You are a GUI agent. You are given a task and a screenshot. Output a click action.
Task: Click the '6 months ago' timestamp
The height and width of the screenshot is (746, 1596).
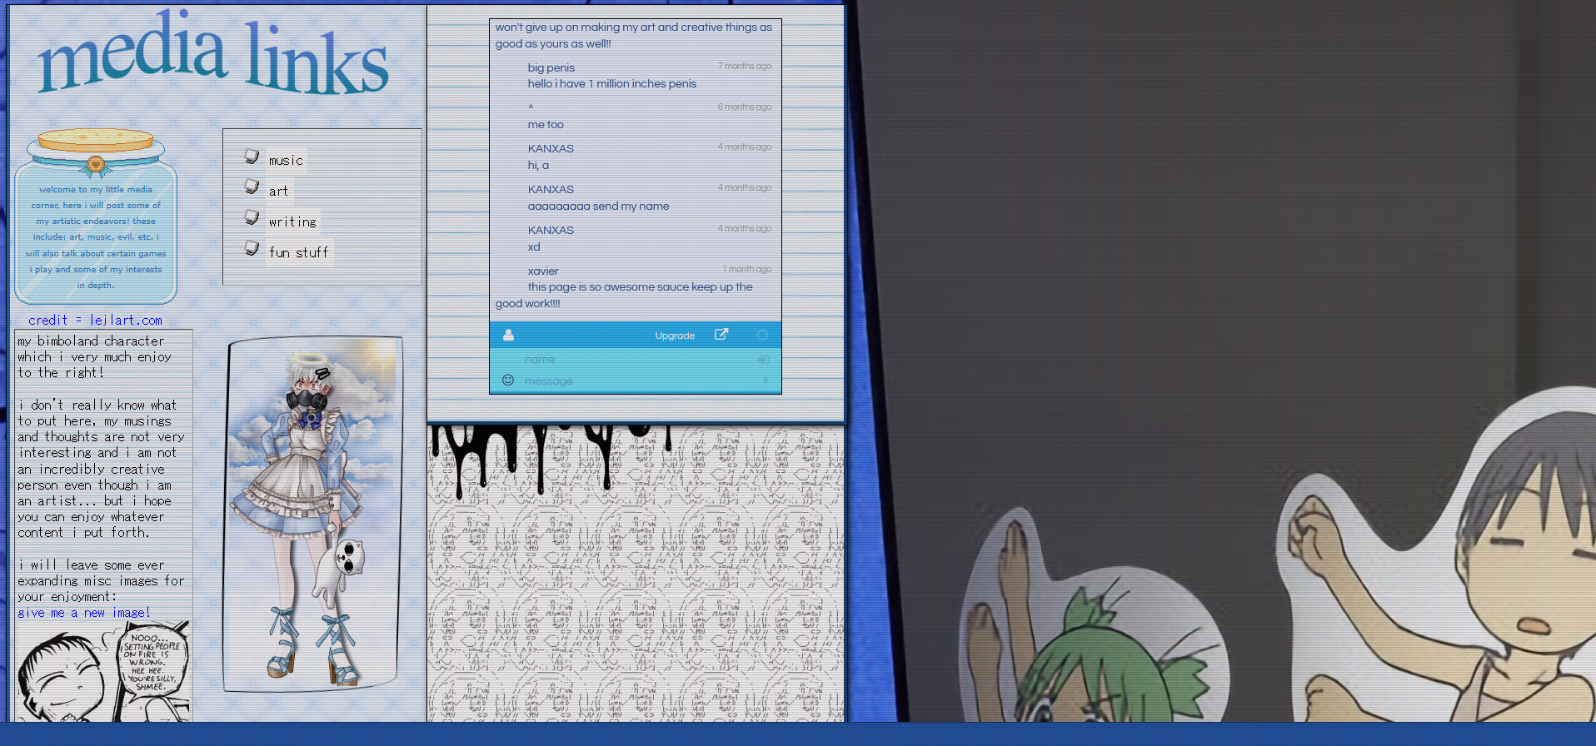(745, 107)
